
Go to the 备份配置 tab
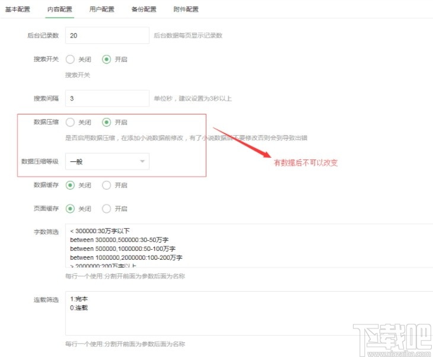144,9
